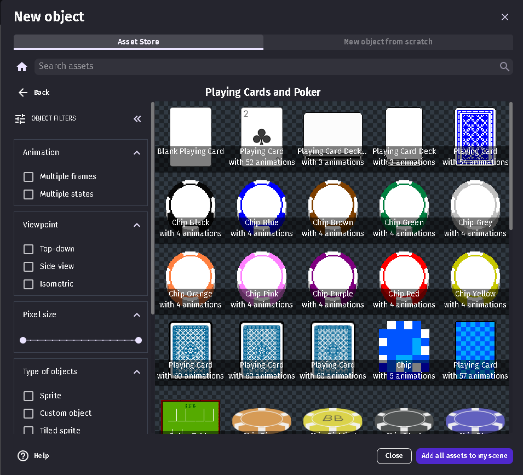Click the Help question mark icon
Screen dimensions: 523x475
(x=23, y=456)
